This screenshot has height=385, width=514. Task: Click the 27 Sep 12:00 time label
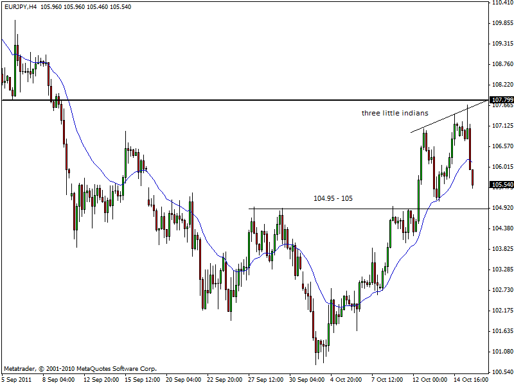coord(265,379)
